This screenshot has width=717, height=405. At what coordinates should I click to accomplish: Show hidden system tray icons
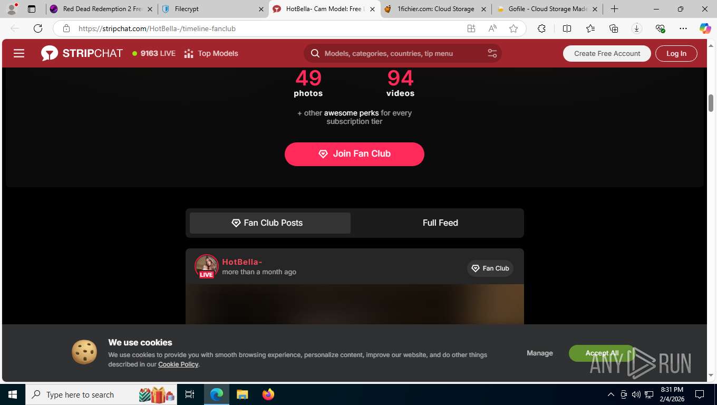pos(611,394)
